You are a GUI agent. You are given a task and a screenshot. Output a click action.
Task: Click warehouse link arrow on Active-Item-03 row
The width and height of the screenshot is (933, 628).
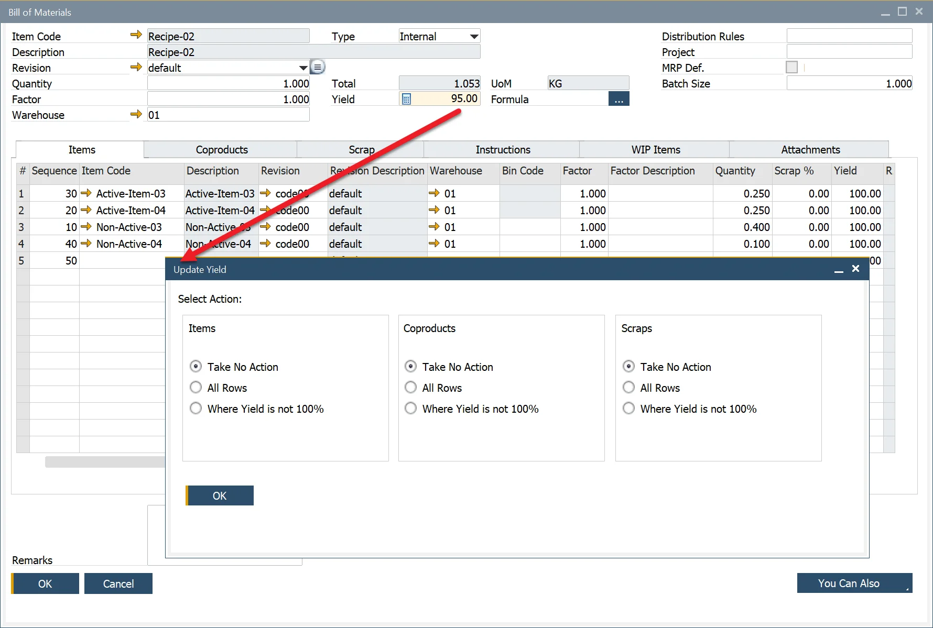point(435,193)
